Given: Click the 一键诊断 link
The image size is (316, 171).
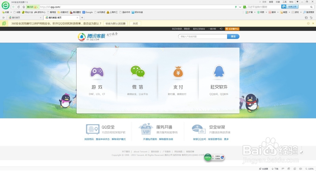Looking at the screenshot, I should coord(212,29).
